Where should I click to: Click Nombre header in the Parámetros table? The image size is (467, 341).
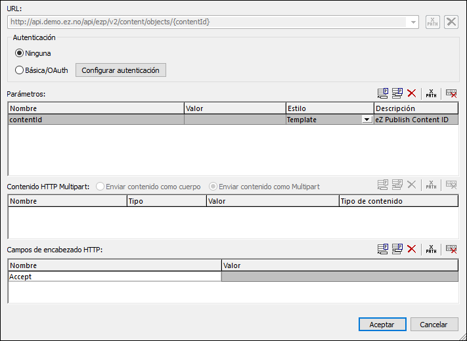(x=96, y=108)
